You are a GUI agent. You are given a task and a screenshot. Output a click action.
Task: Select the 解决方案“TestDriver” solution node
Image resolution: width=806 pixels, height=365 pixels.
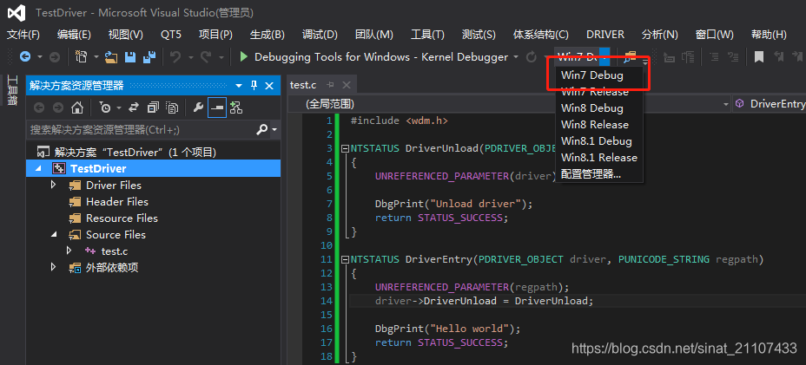point(135,152)
